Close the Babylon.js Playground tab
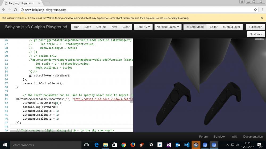 click(39, 3)
